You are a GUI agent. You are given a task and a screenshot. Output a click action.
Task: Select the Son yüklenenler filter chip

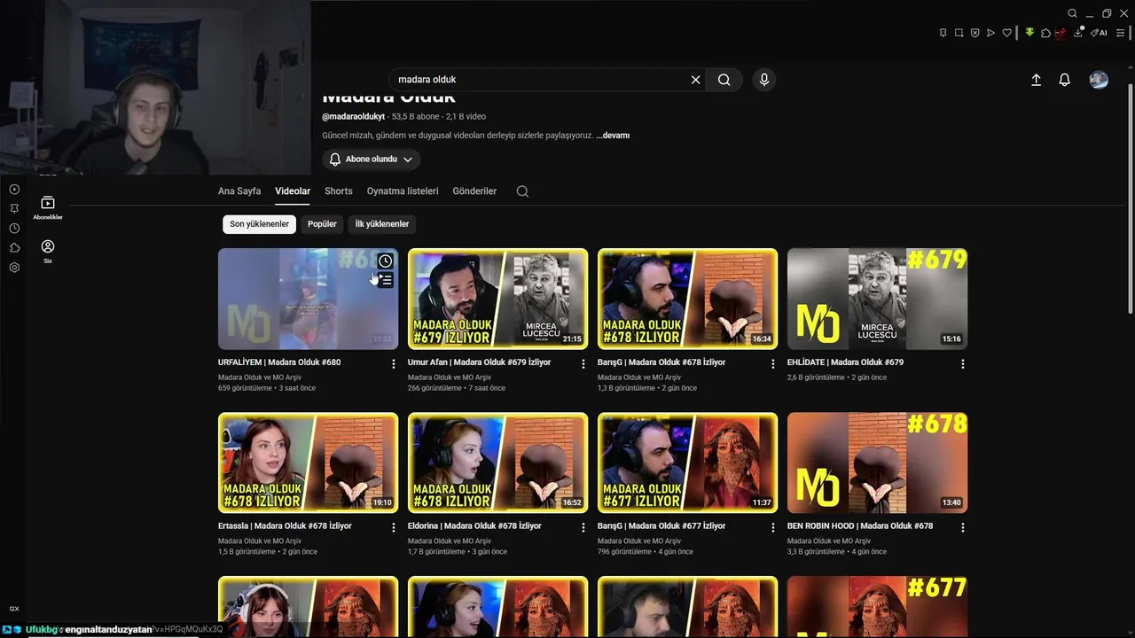click(259, 224)
